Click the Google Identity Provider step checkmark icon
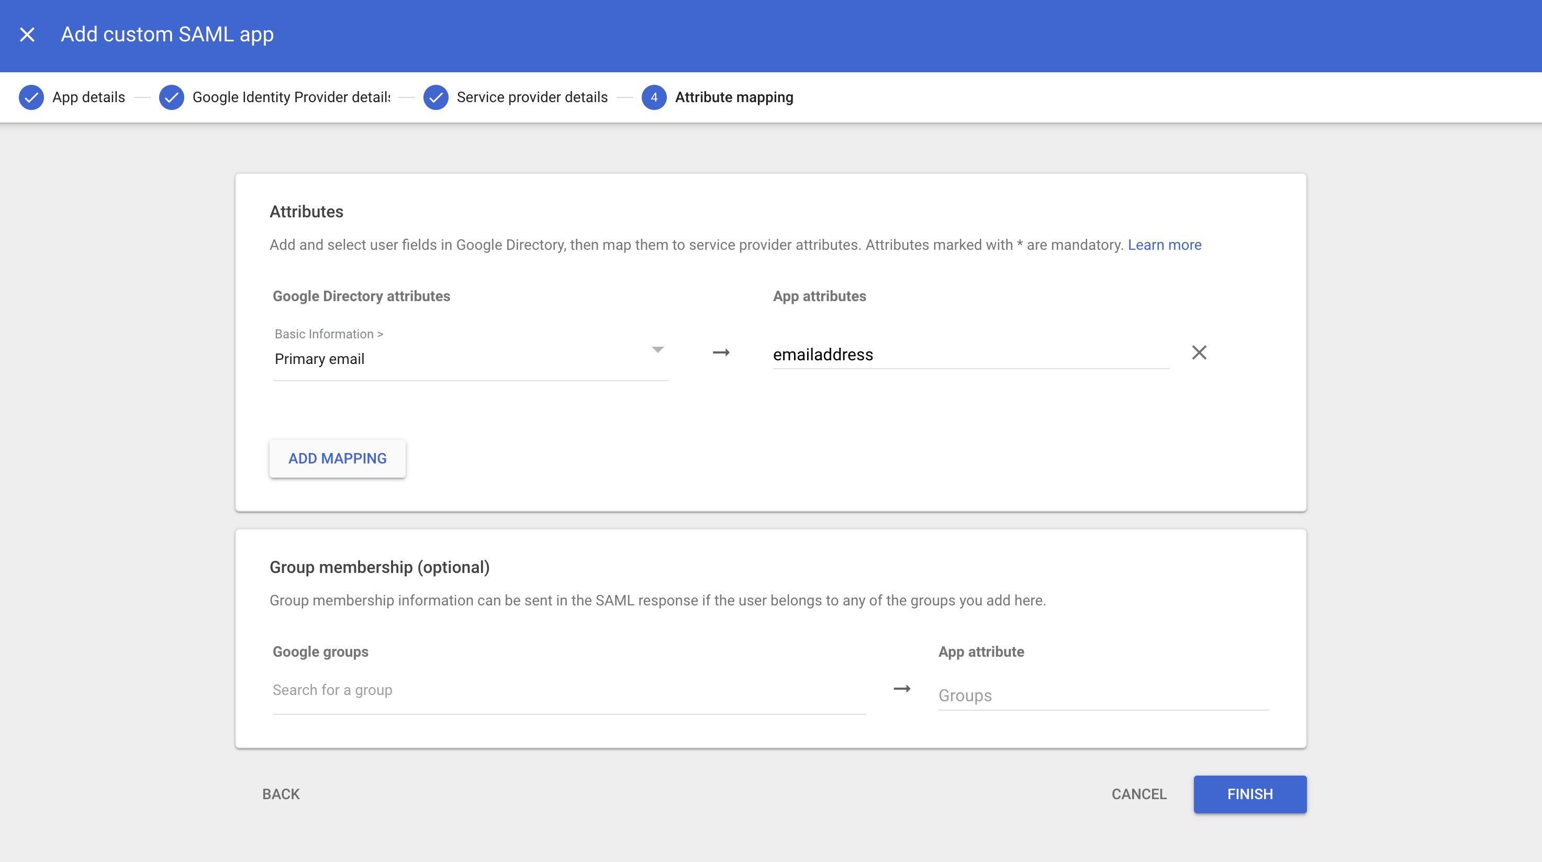1542x862 pixels. pos(171,97)
